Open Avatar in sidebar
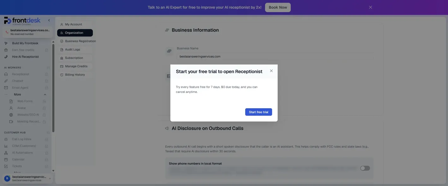448x186 pixels. tap(21, 108)
